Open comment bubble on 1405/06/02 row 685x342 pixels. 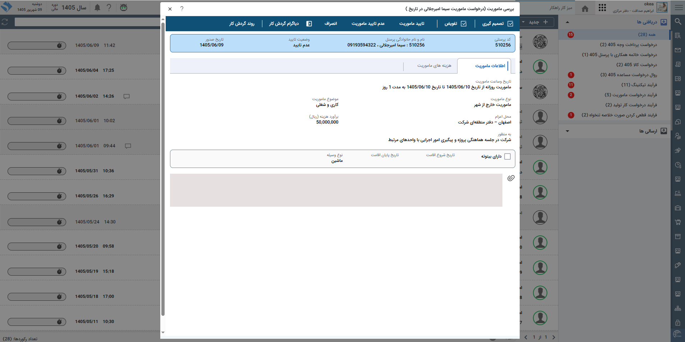127,96
